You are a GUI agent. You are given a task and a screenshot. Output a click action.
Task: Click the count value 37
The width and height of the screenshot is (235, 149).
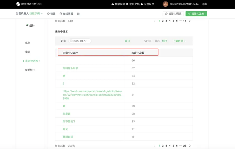point(133,68)
